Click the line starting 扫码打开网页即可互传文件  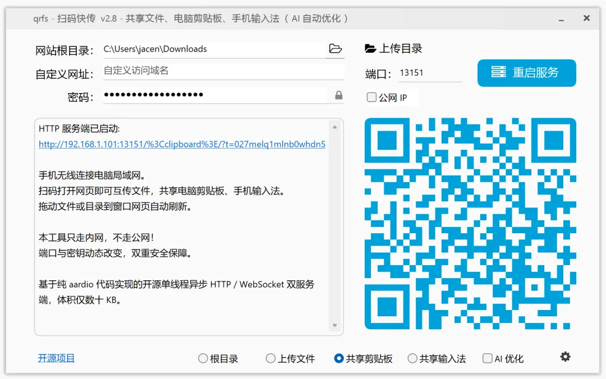163,191
